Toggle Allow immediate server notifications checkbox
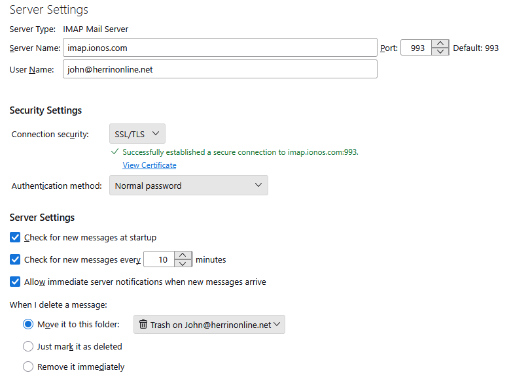The height and width of the screenshot is (375, 511). [x=16, y=282]
